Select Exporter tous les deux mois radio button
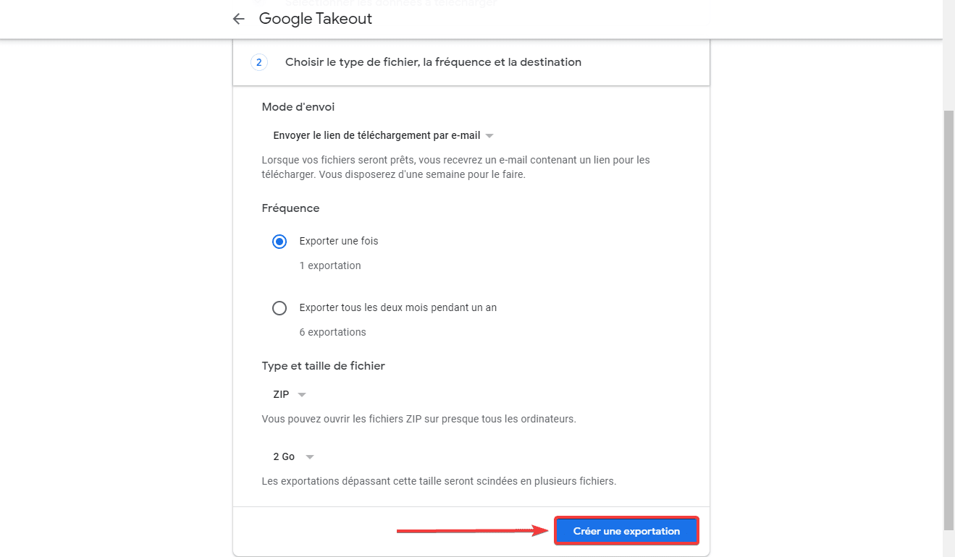The width and height of the screenshot is (955, 557). pos(279,308)
